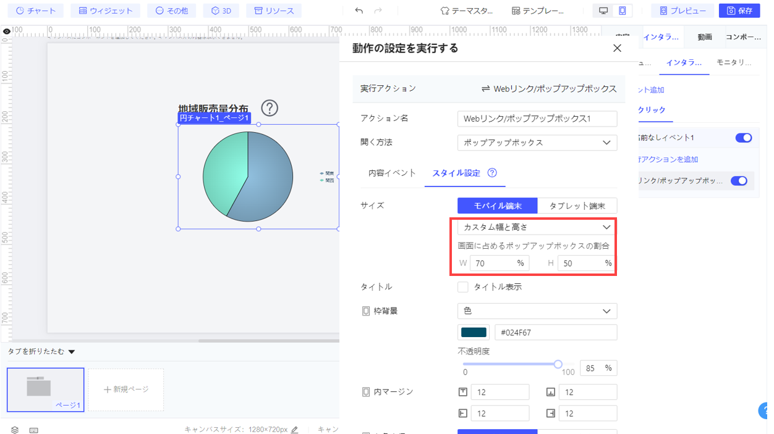The height and width of the screenshot is (434, 774).
Task: Click the bottom margin icon
Action: click(x=550, y=392)
